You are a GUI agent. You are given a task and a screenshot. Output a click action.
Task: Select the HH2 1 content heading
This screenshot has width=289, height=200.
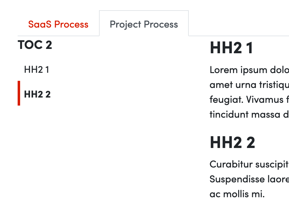pos(232,48)
